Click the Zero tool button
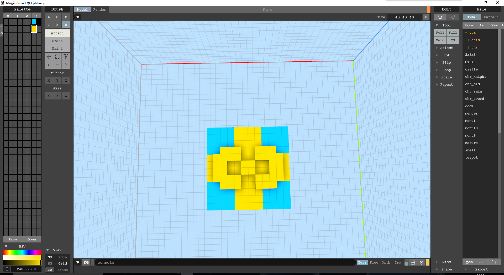Screen dimensions: 504x275 coord(440,40)
